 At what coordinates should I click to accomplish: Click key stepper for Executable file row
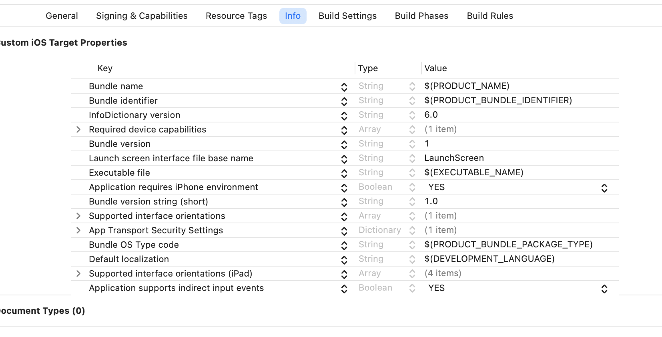344,173
